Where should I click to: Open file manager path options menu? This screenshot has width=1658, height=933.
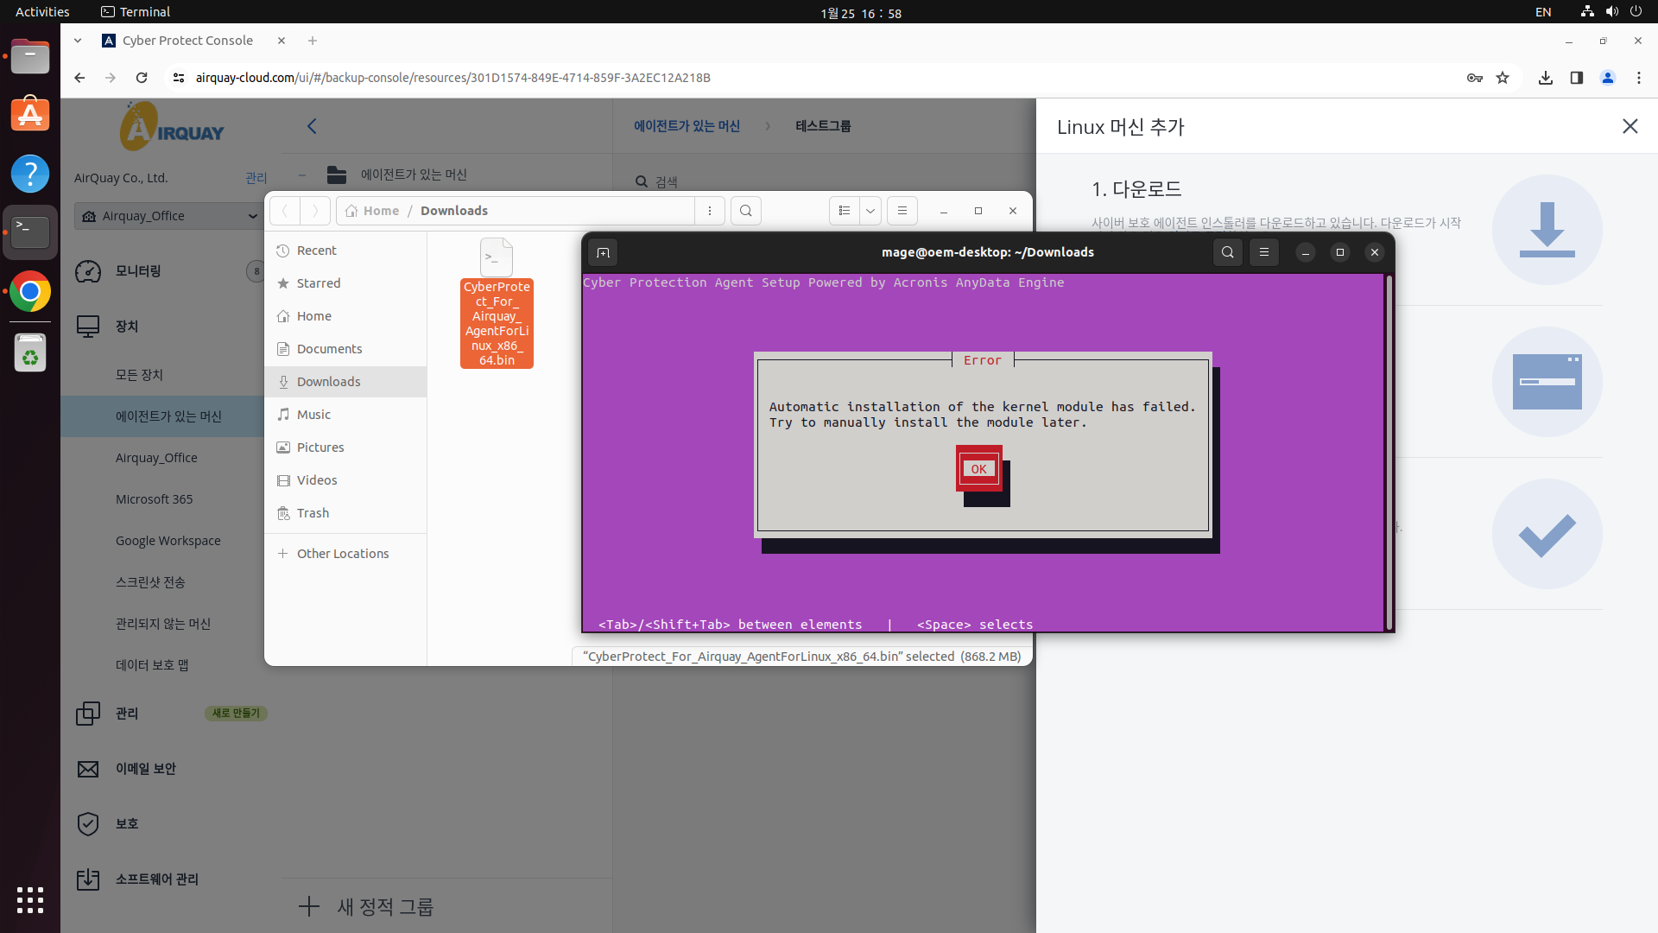710,211
